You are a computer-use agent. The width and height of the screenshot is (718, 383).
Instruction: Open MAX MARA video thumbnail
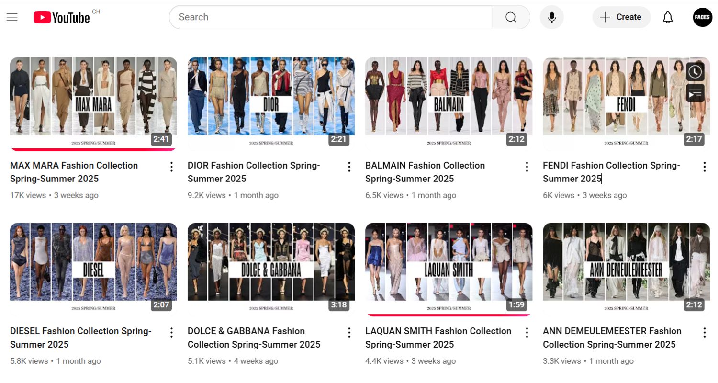point(93,104)
